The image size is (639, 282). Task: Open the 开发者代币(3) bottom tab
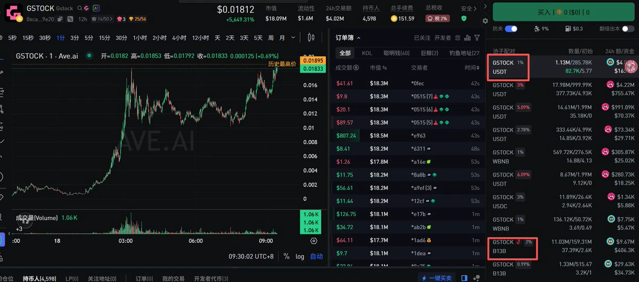click(211, 278)
